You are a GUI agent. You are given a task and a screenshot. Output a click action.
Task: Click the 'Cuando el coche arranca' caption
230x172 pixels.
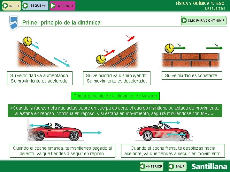point(63,151)
